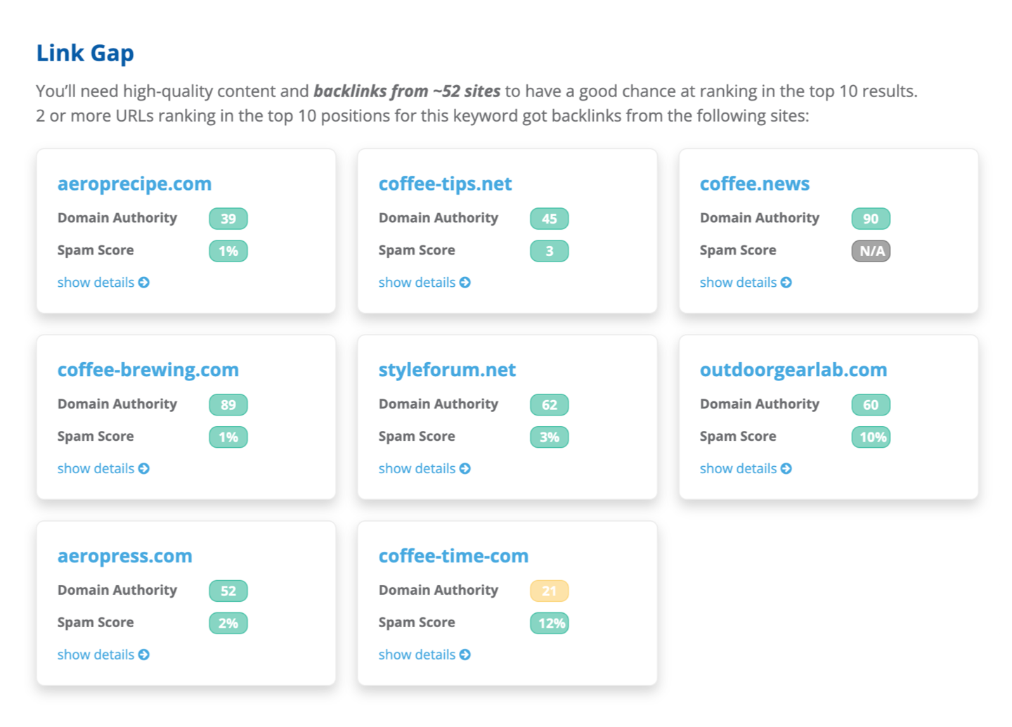Open the coffee.news domain link
This screenshot has height=727, width=1012.
tap(755, 184)
